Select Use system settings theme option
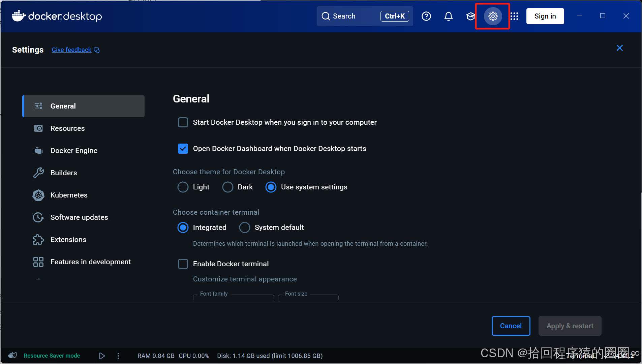 (271, 187)
